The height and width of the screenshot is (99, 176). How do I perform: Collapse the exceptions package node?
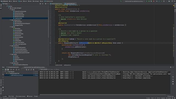10,46
